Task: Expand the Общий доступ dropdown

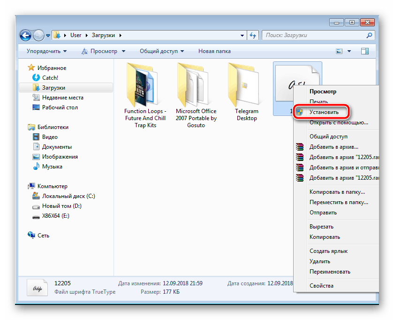Action: click(x=161, y=51)
